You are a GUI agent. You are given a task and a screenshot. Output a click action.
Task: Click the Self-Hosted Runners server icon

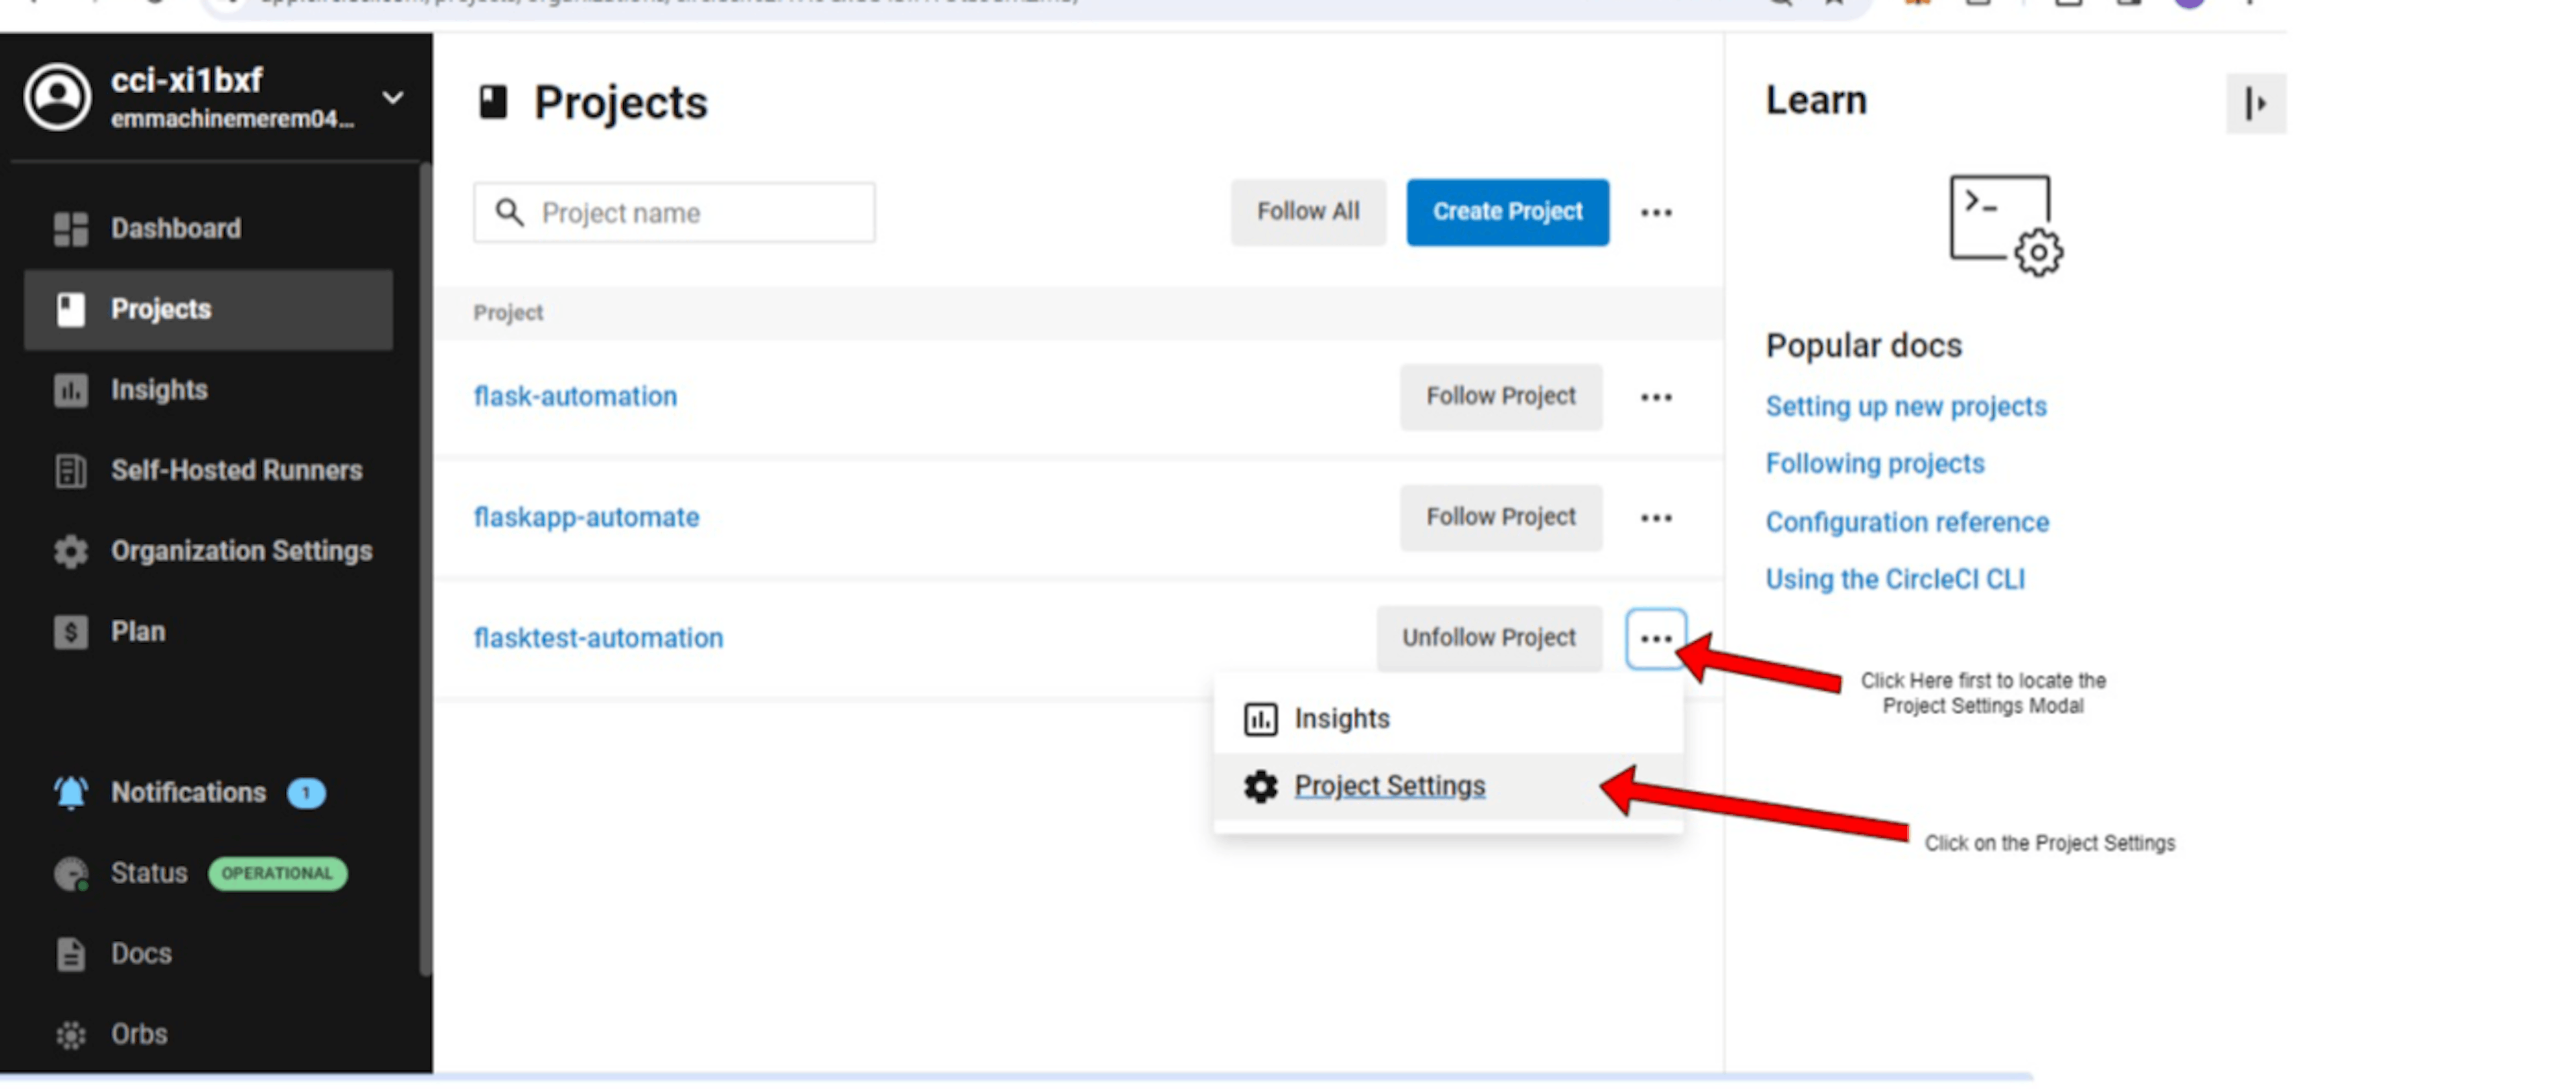(71, 471)
